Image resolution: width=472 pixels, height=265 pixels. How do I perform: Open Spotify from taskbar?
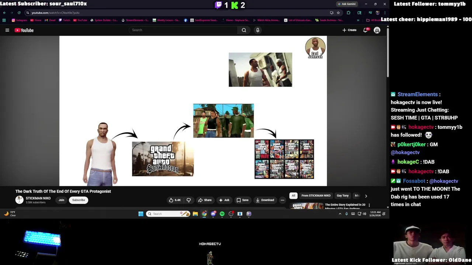[x=222, y=214]
